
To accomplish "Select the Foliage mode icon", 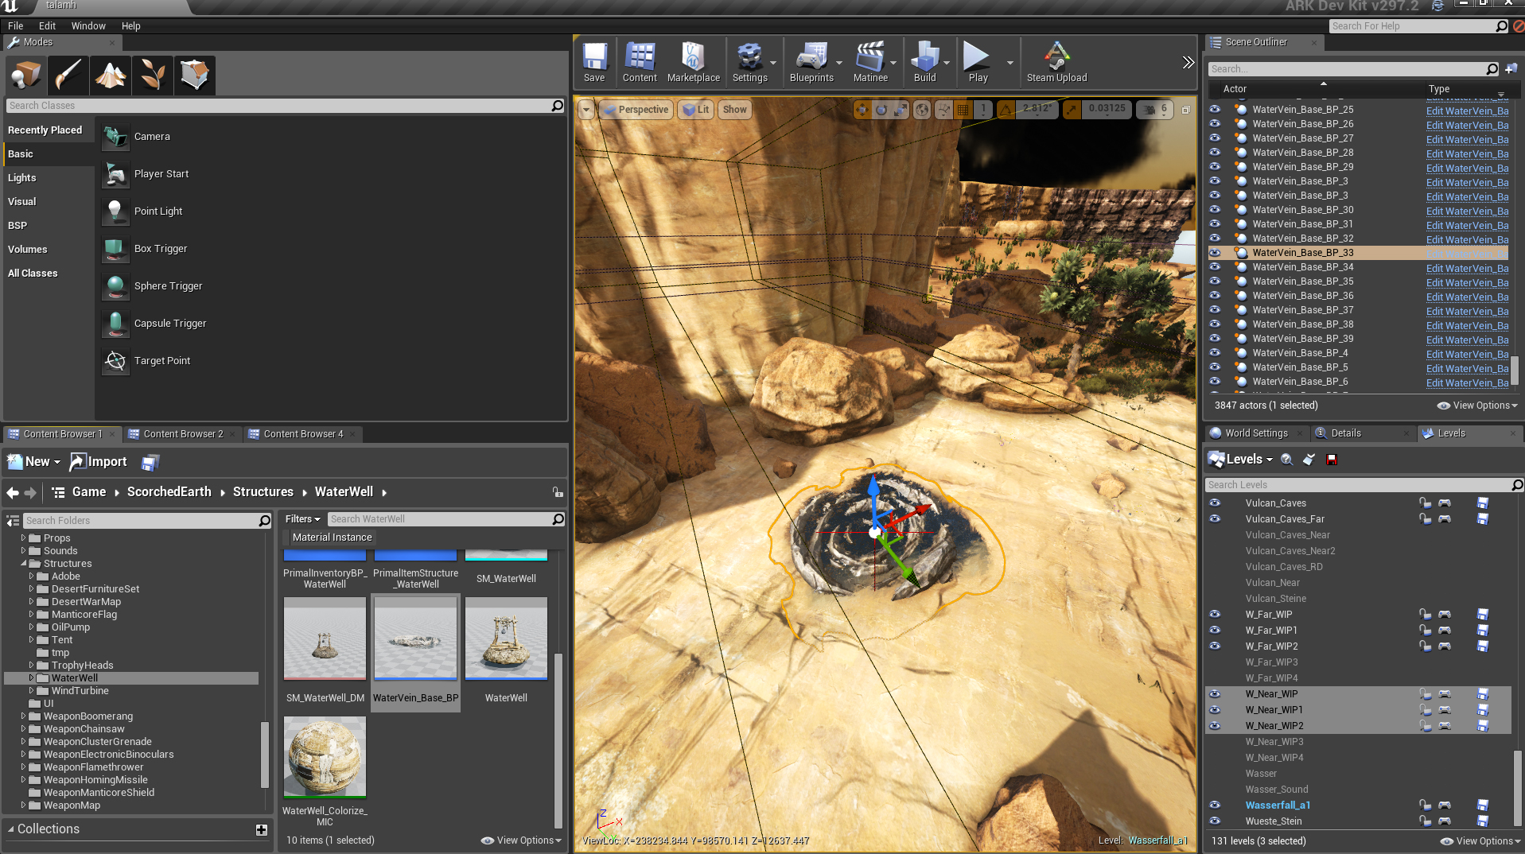I will click(x=153, y=76).
